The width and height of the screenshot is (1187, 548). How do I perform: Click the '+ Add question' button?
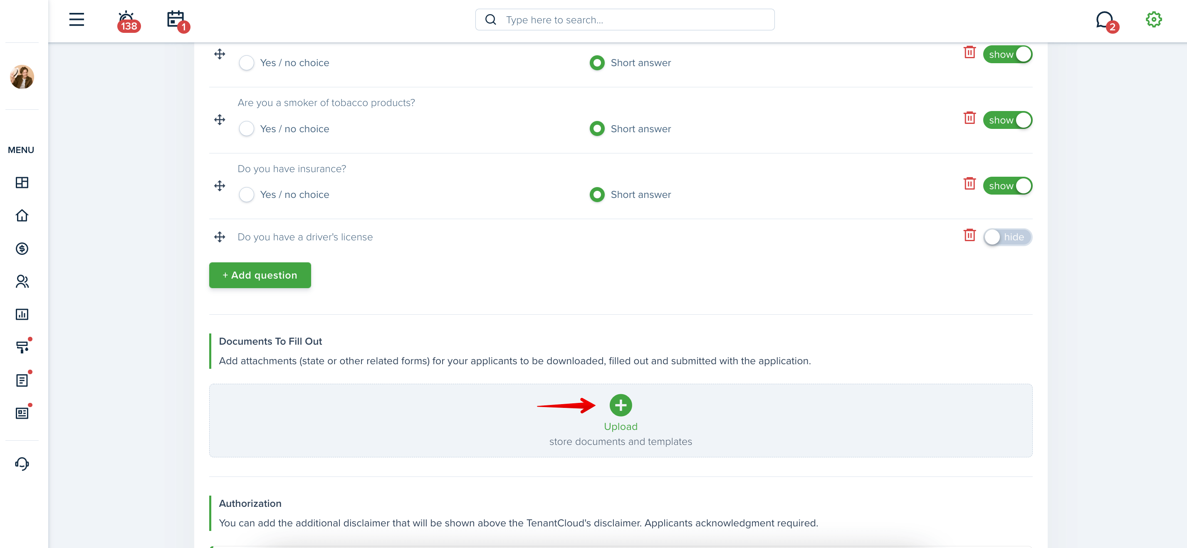pyautogui.click(x=260, y=275)
